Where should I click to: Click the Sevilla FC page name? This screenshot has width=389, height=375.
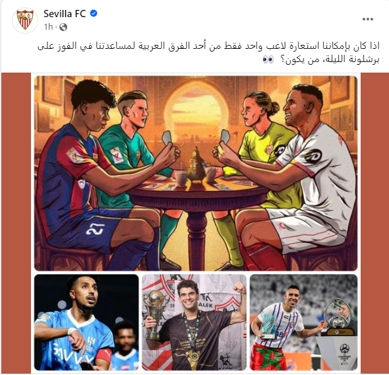[x=65, y=14]
